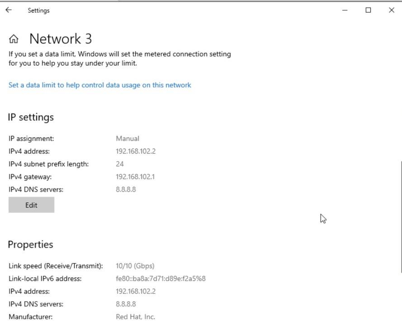This screenshot has height=321, width=402.
Task: Select the IPv4 gateway 192.168.102.1 value
Action: (x=136, y=177)
